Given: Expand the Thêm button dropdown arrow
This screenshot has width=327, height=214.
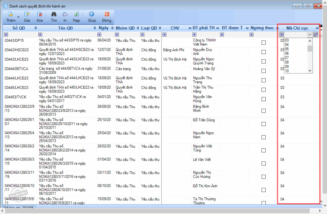Looking at the screenshot, I should click(18, 17).
